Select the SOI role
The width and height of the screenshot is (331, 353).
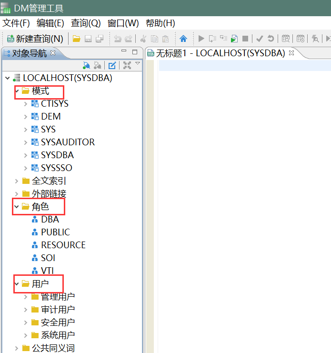coord(43,258)
